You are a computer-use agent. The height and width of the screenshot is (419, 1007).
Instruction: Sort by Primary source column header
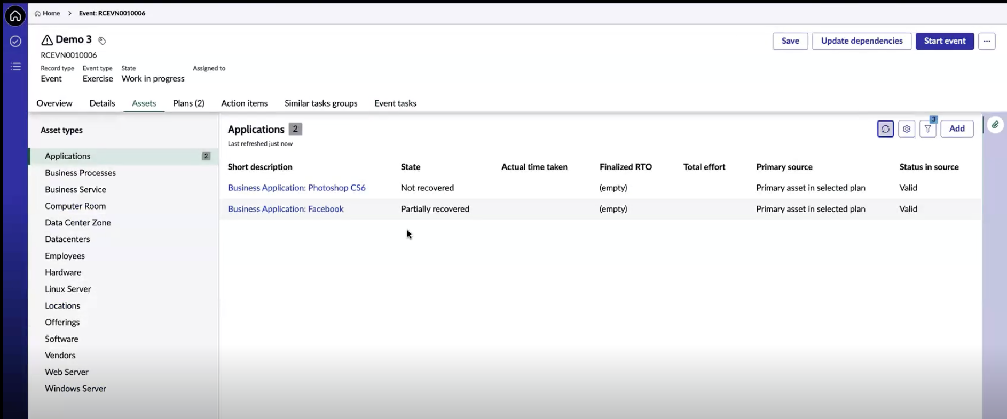pyautogui.click(x=784, y=167)
